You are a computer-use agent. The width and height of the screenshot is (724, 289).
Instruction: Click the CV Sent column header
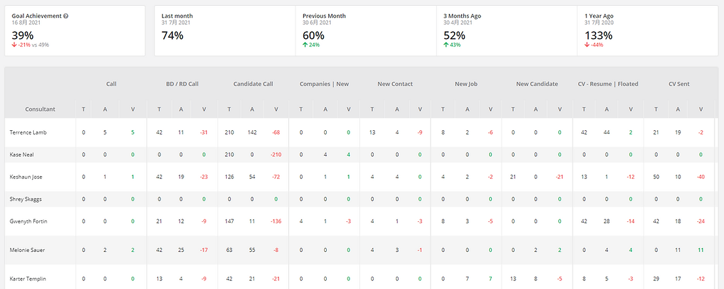pos(679,84)
